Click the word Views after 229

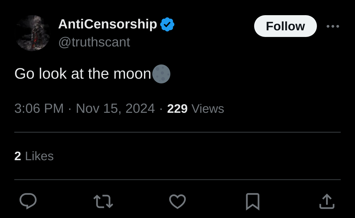point(208,109)
